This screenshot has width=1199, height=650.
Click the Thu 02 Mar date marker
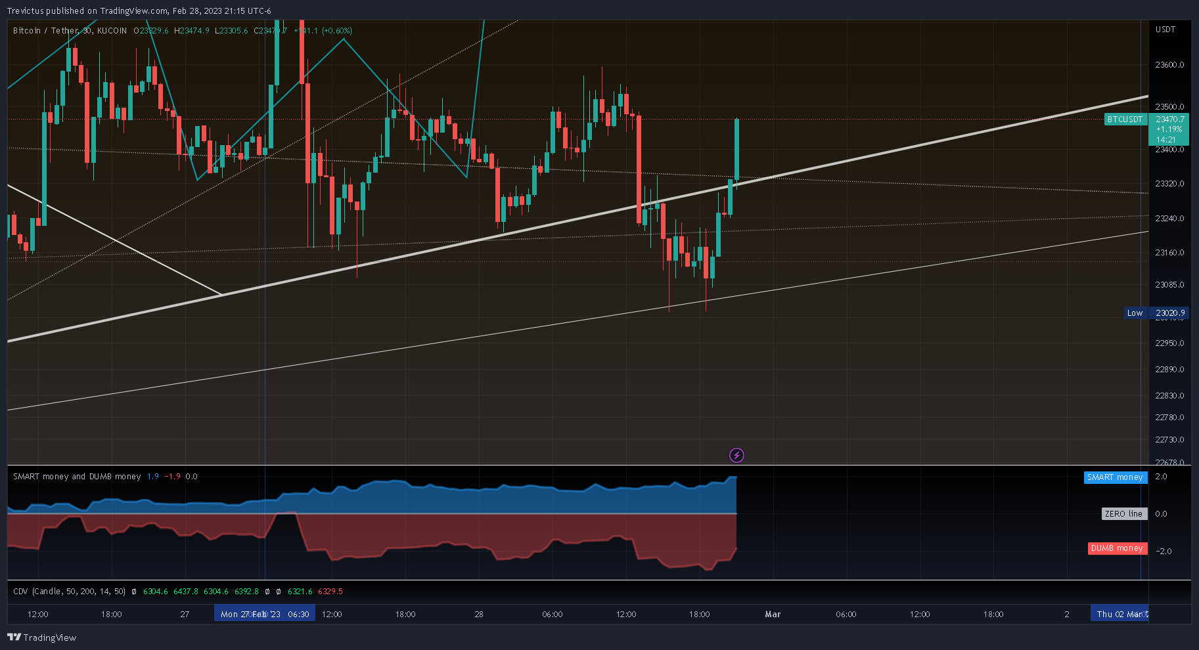(1120, 615)
